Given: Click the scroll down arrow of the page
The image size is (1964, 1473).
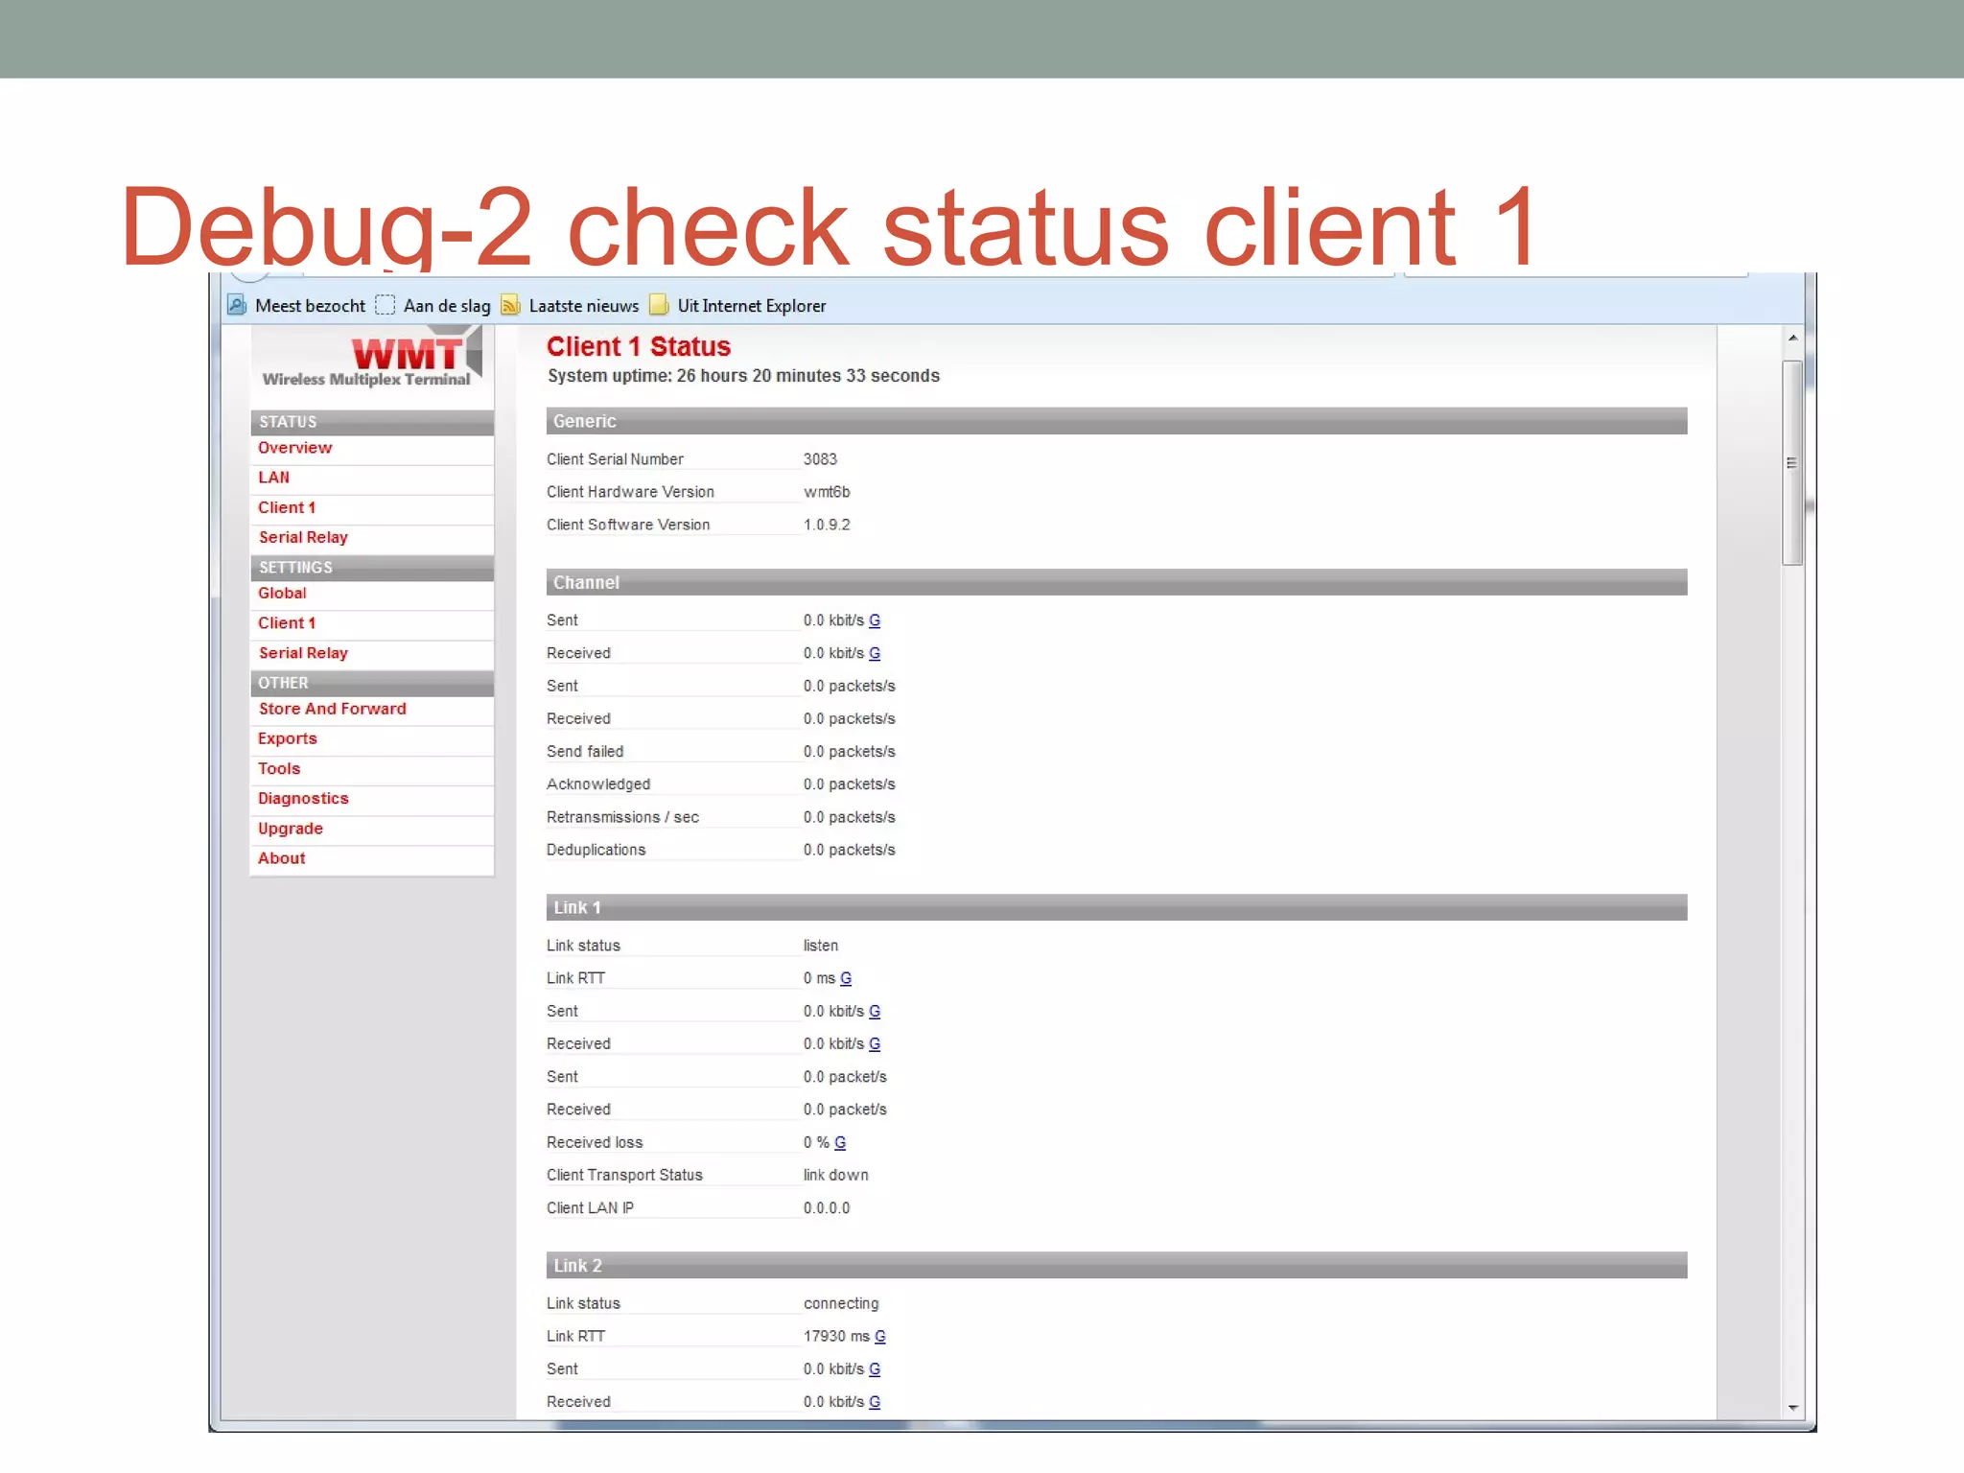Looking at the screenshot, I should coord(1792,1408).
